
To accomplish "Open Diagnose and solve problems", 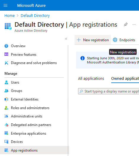I will [x=34, y=63].
